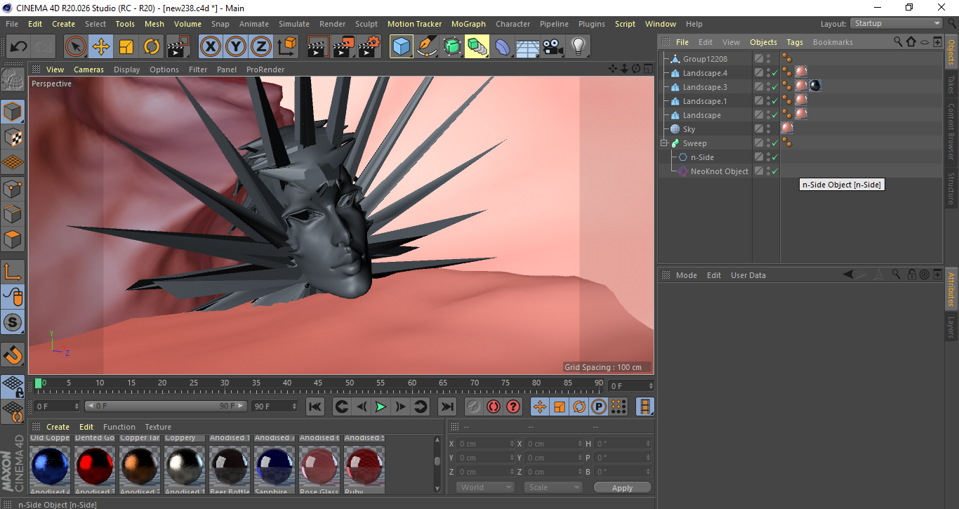
Task: Open the Layers side tab
Action: point(951,327)
